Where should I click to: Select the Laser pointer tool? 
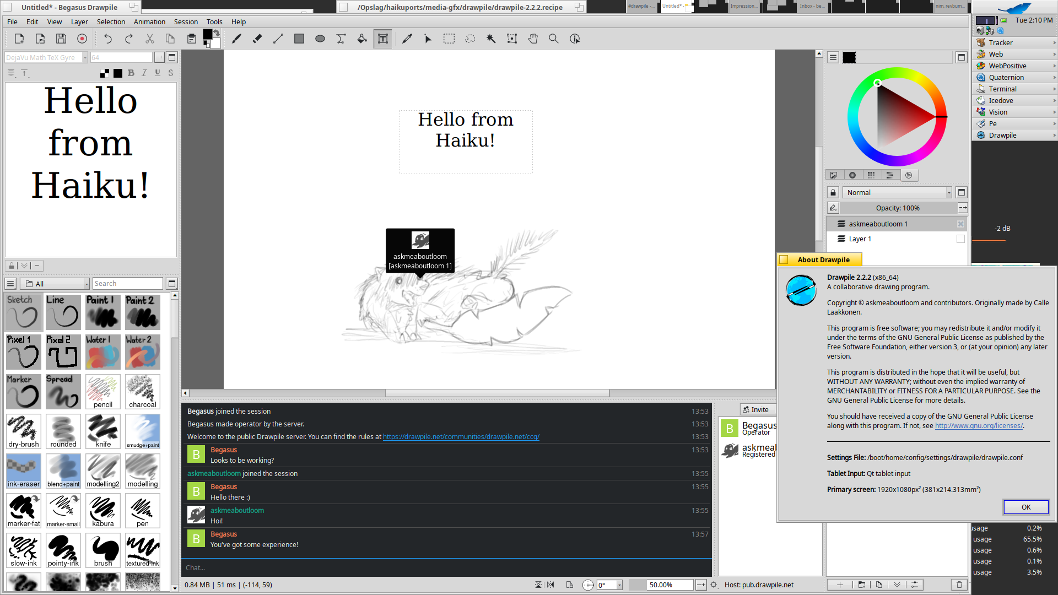(428, 39)
